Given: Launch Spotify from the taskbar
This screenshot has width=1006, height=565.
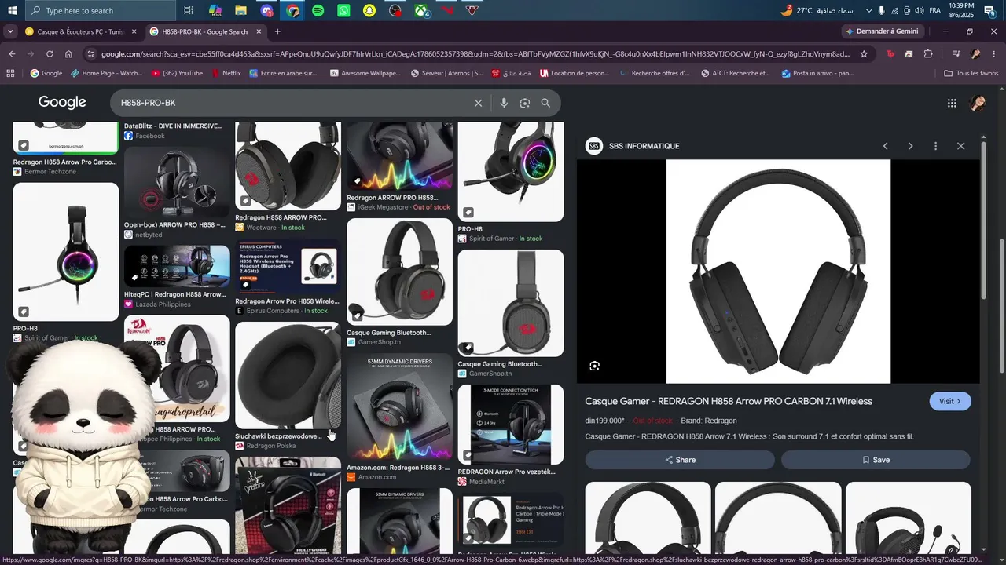Looking at the screenshot, I should pyautogui.click(x=318, y=10).
